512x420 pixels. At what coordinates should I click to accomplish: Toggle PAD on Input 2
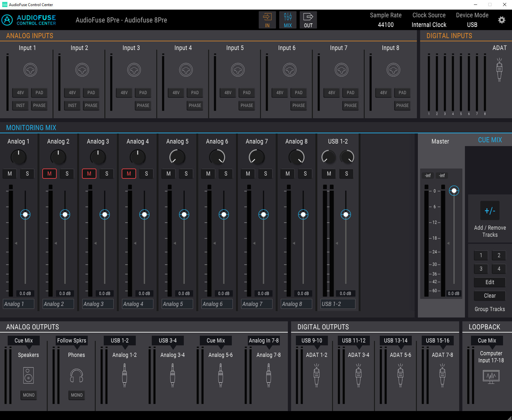click(x=91, y=93)
